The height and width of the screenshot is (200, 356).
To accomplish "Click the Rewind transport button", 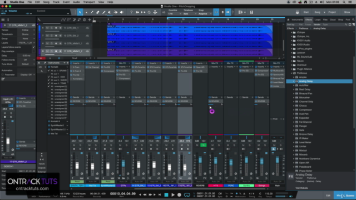I will point(145,195).
